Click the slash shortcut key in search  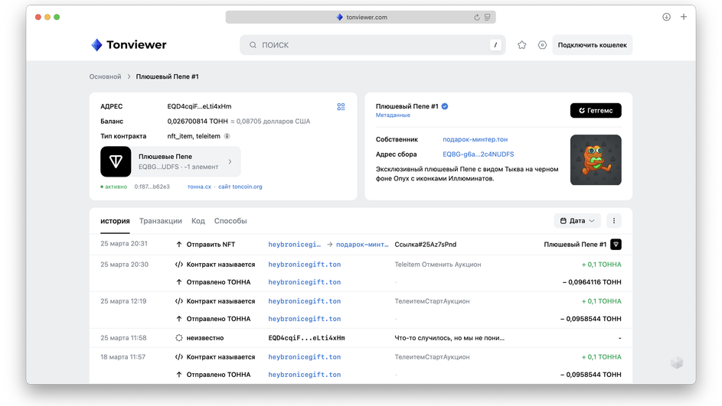tap(495, 45)
